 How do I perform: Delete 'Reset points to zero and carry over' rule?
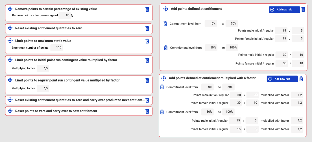click(147, 111)
